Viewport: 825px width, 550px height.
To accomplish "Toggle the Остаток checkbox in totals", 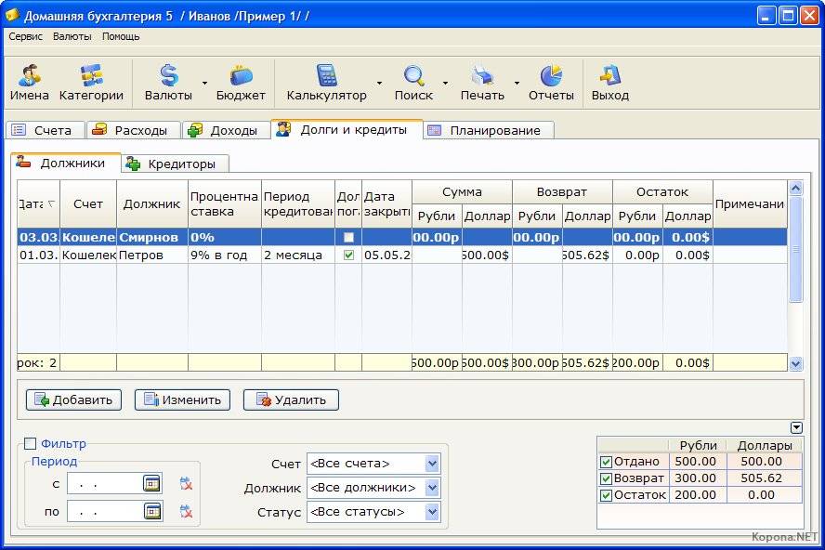I will point(606,496).
